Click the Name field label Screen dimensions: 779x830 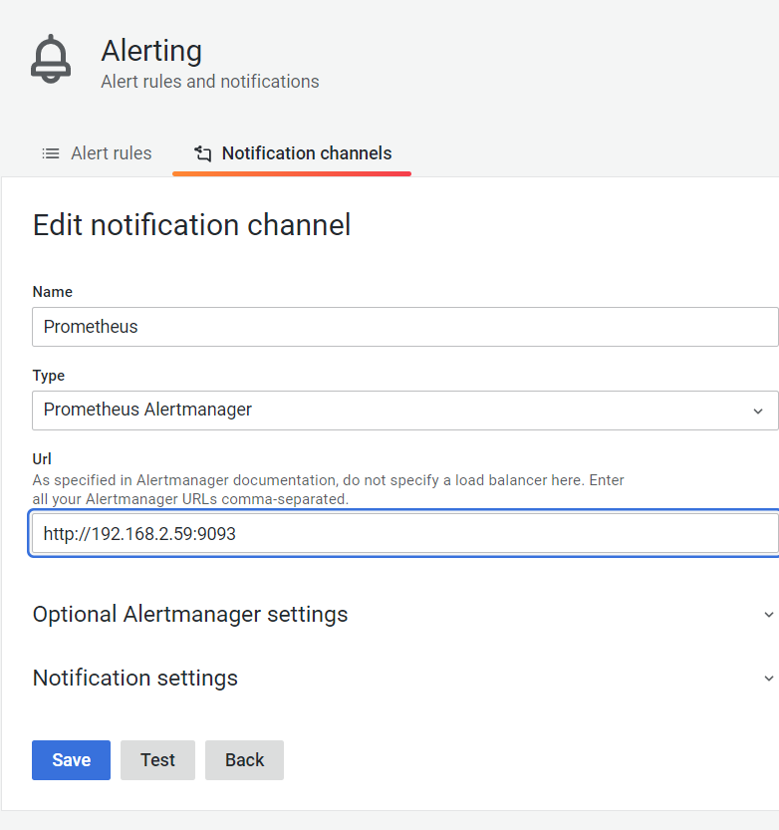pos(53,292)
